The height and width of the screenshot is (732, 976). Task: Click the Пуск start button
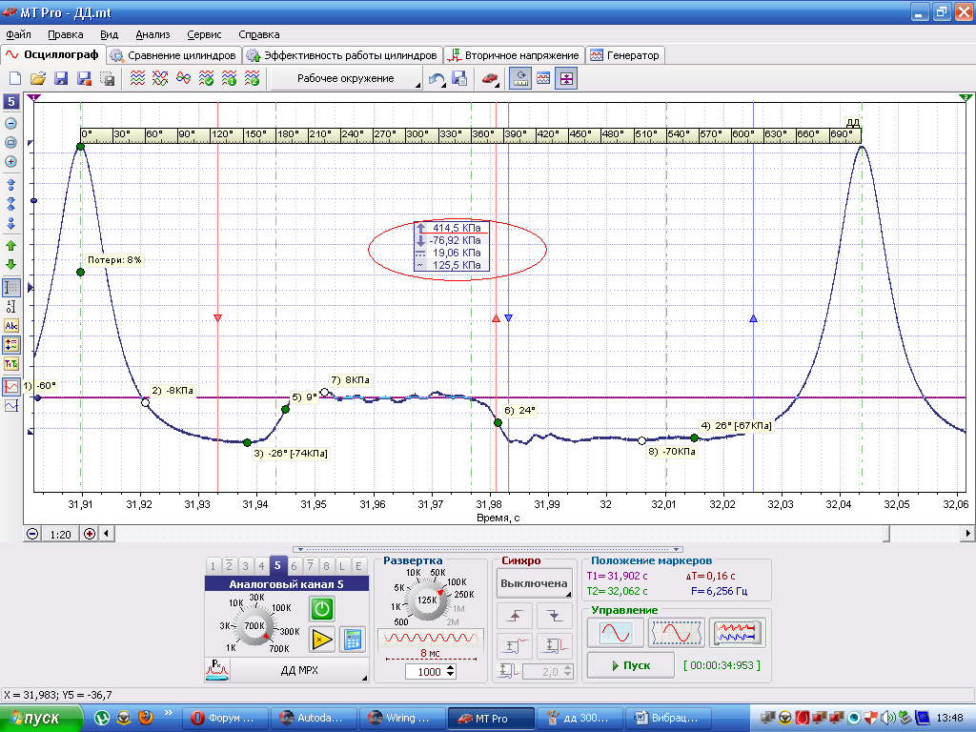[631, 665]
